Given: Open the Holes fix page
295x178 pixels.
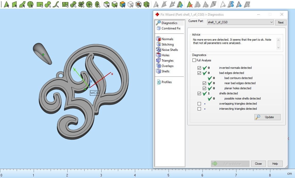Looking at the screenshot, I should (165, 55).
